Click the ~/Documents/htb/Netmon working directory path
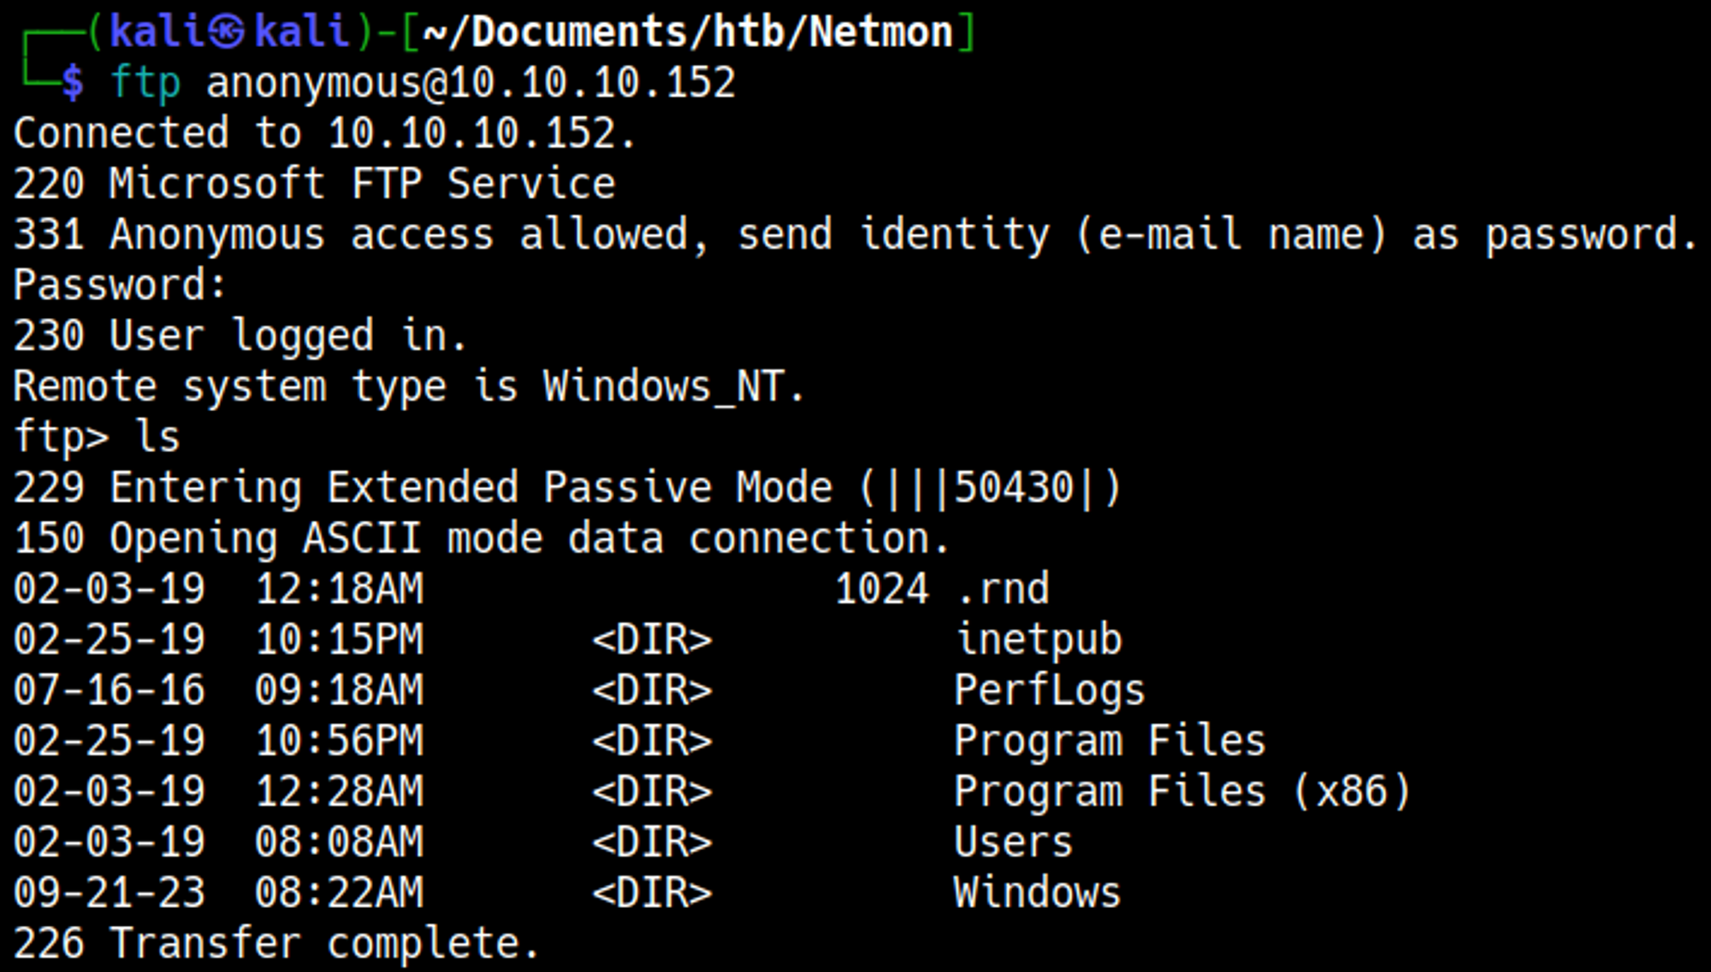This screenshot has height=972, width=1711. [688, 32]
